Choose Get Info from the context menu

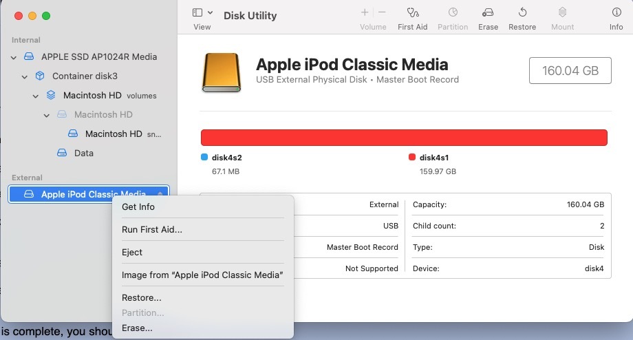[138, 207]
